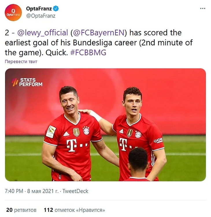Open the @OptaFranz handle link
The height and width of the screenshot is (217, 211).
click(x=41, y=16)
